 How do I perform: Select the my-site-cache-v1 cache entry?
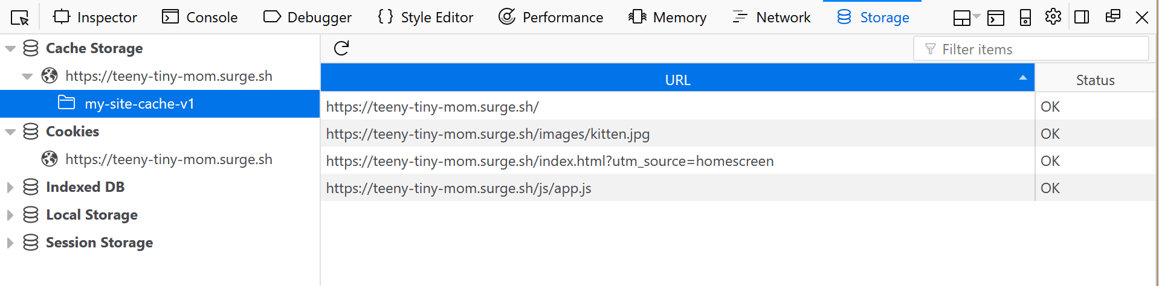(x=160, y=104)
